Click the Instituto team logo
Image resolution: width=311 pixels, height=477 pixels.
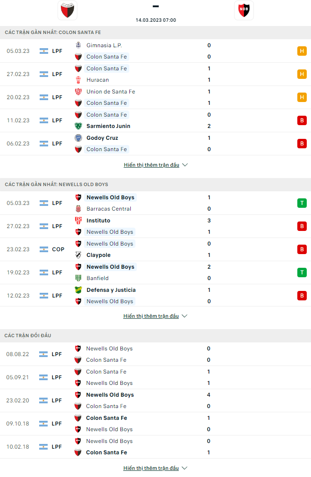pos(78,221)
